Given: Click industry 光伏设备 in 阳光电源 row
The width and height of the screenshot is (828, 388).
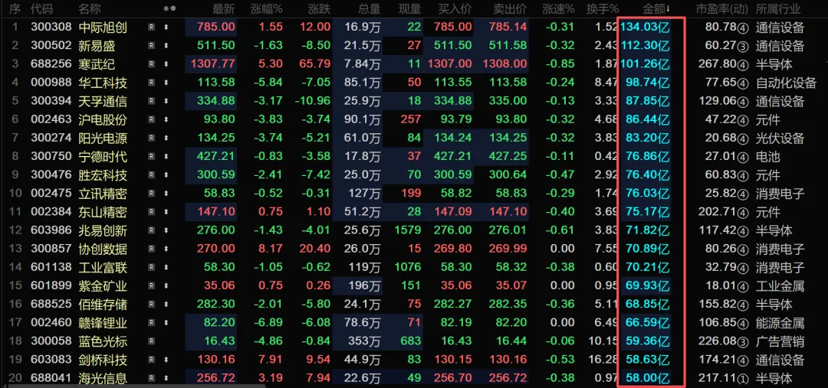Looking at the screenshot, I should click(x=780, y=138).
